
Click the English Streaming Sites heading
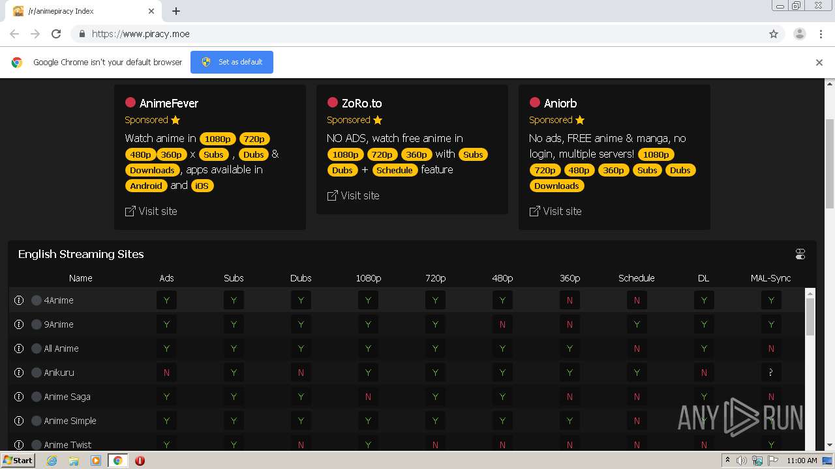coord(81,254)
